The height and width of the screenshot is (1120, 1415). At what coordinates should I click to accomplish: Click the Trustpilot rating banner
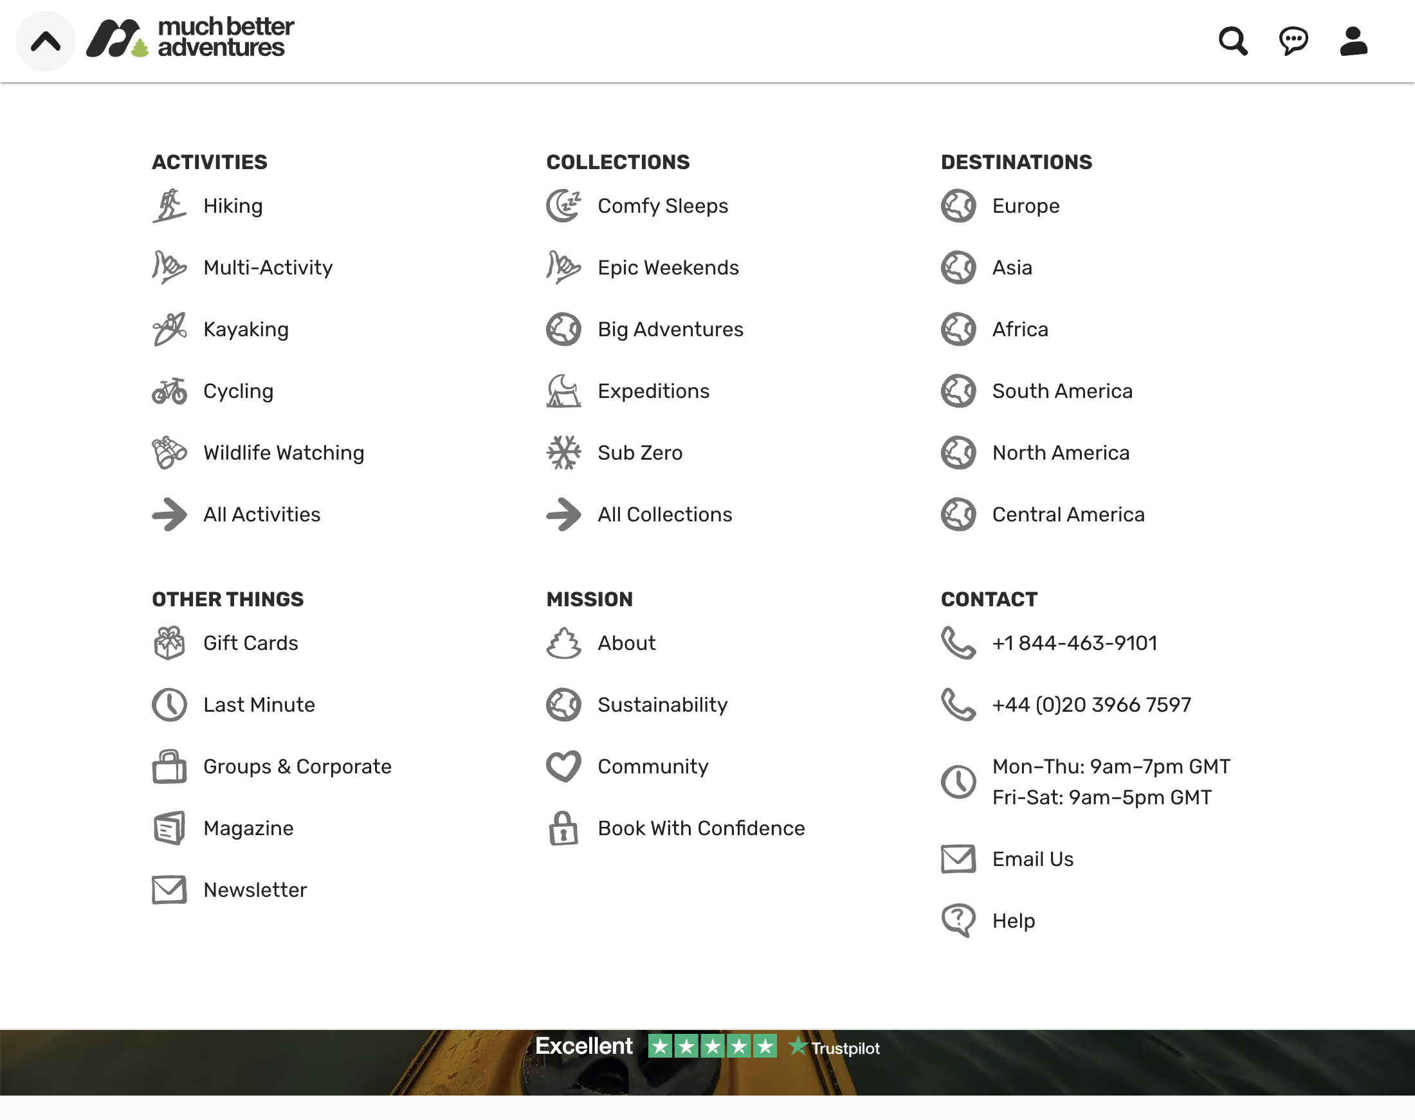707,1047
